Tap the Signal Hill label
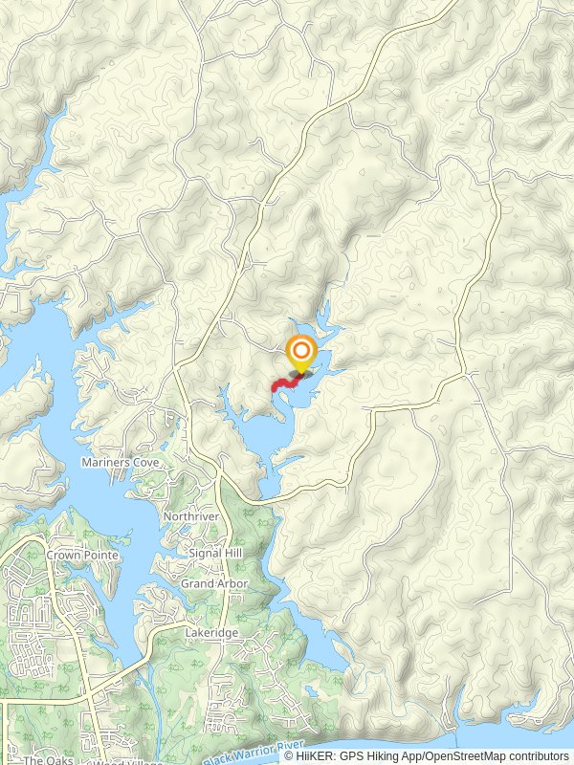574x765 pixels. pos(215,554)
